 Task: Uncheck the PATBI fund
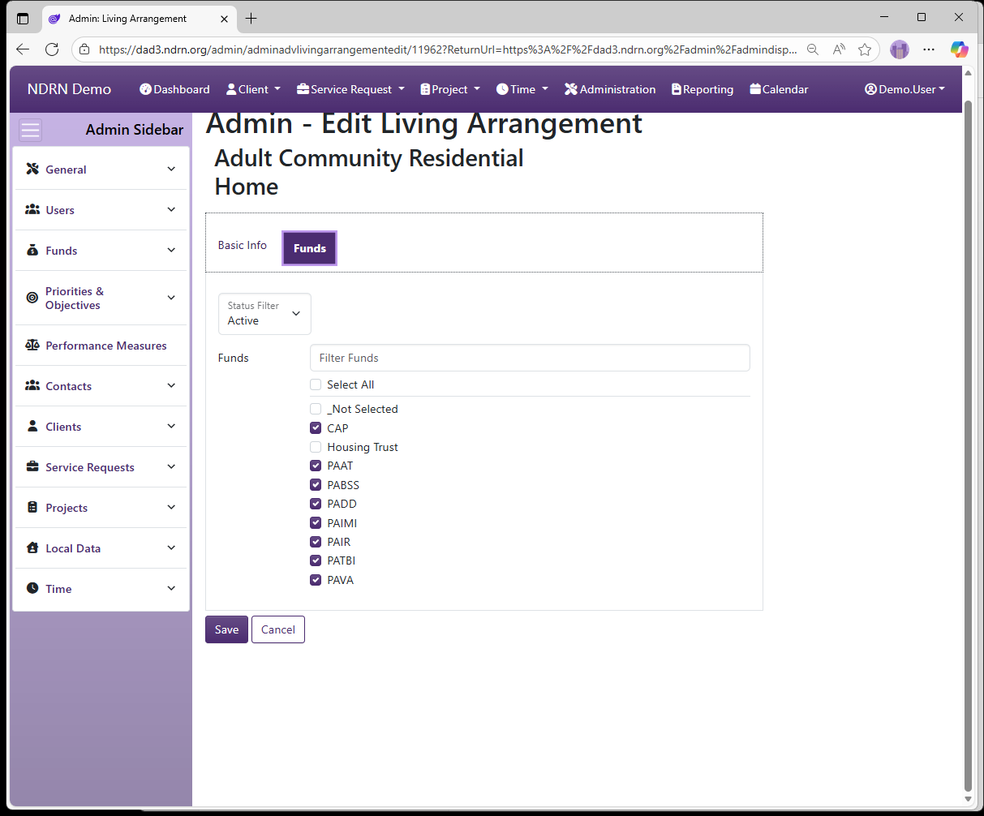[316, 560]
